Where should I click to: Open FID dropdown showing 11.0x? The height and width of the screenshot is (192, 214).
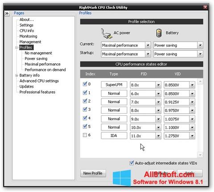click(158, 136)
